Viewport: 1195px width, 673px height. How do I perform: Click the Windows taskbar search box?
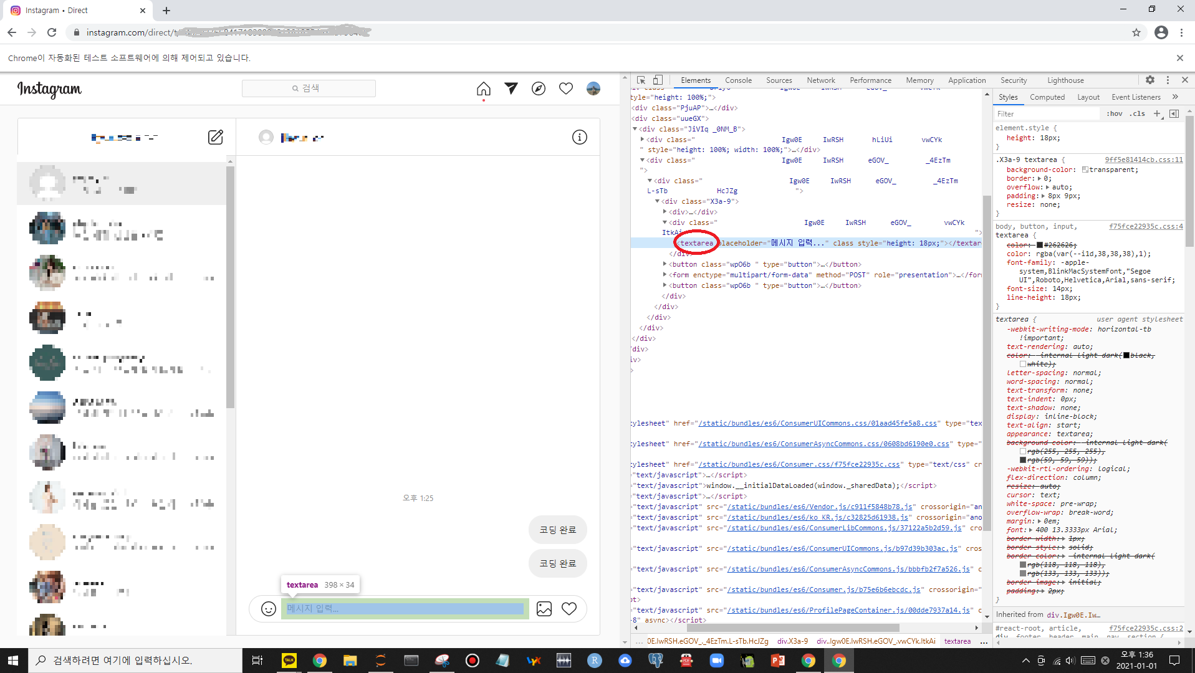coord(135,661)
